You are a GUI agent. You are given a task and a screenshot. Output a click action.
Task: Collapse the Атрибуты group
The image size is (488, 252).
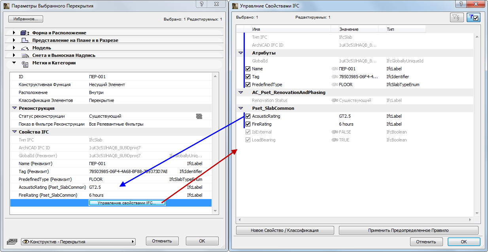pos(240,53)
